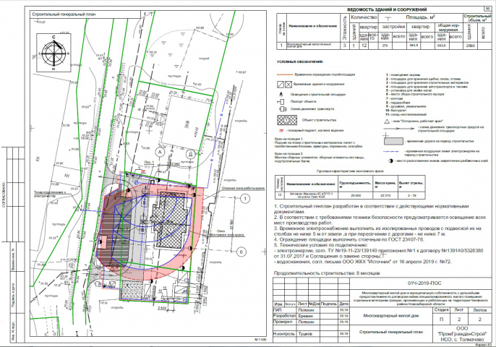Click the diagonal-line temporary building legend box
This screenshot has width=496, height=347.
[x=281, y=85]
